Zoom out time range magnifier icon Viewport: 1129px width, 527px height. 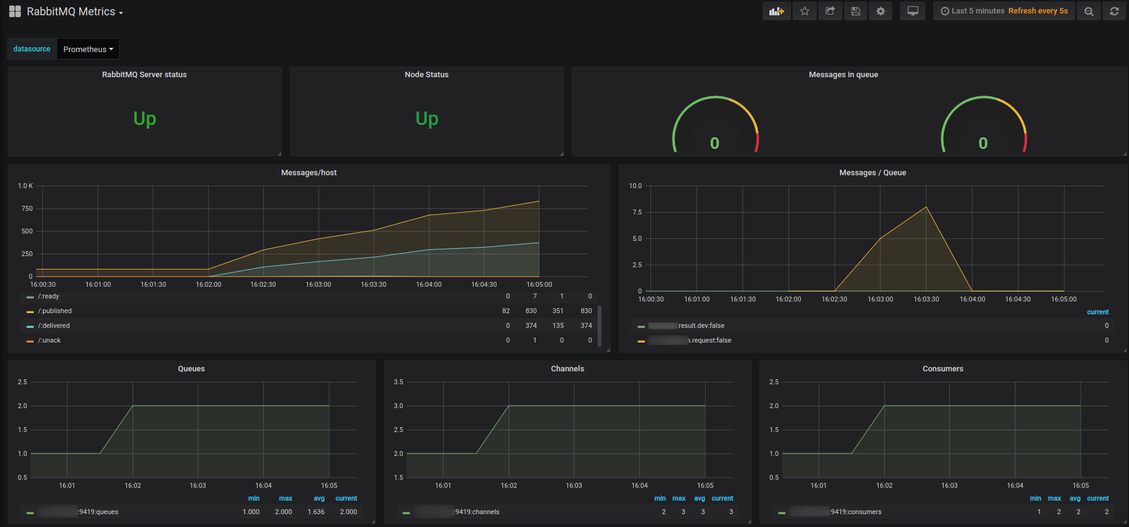pyautogui.click(x=1089, y=11)
